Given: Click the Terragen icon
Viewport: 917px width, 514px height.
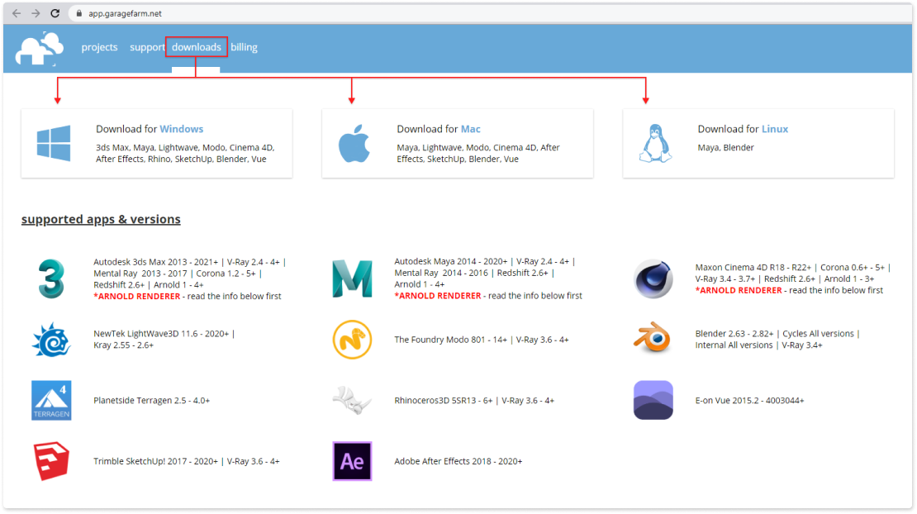Looking at the screenshot, I should point(51,401).
